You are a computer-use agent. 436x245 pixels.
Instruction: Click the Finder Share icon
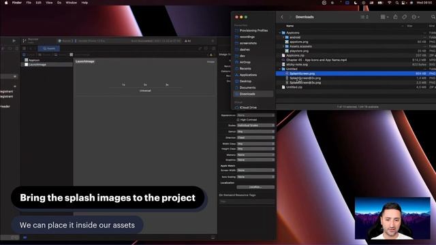(x=395, y=17)
